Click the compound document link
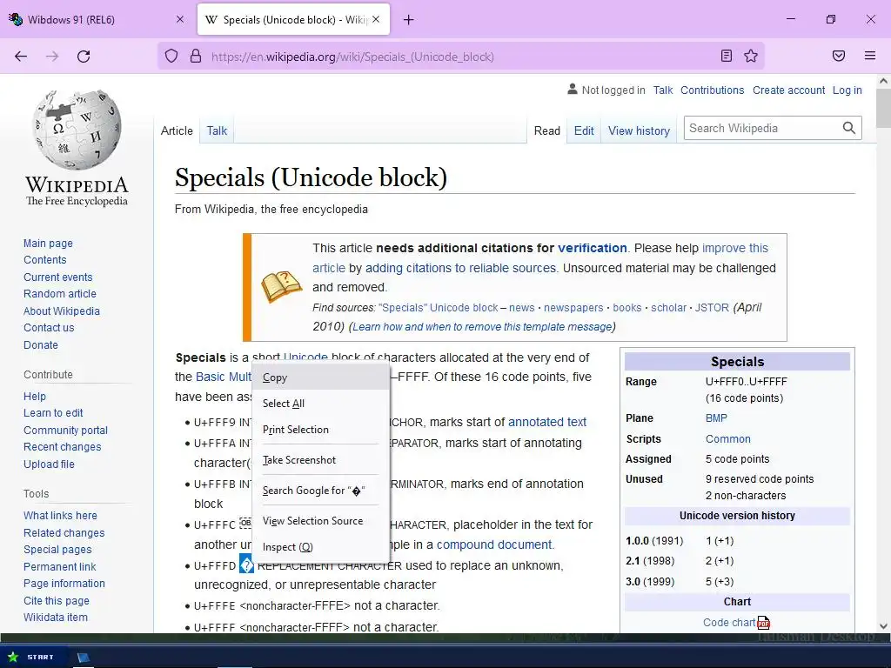 [494, 544]
